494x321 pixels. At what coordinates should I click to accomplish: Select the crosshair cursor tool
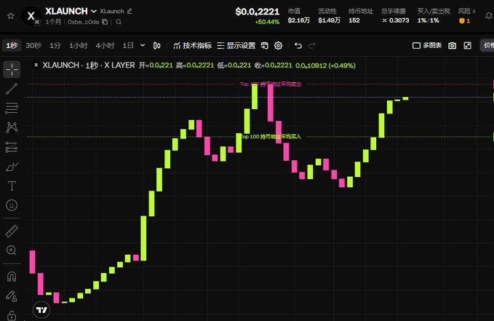pyautogui.click(x=12, y=69)
